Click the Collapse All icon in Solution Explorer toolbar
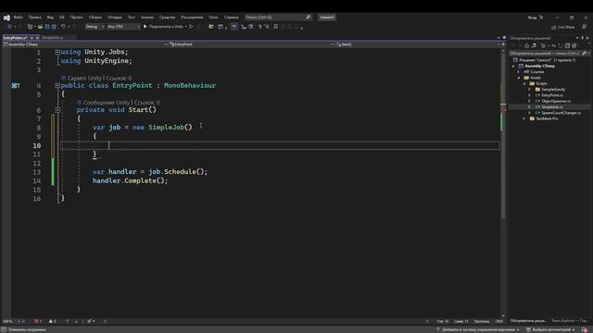 click(567, 45)
